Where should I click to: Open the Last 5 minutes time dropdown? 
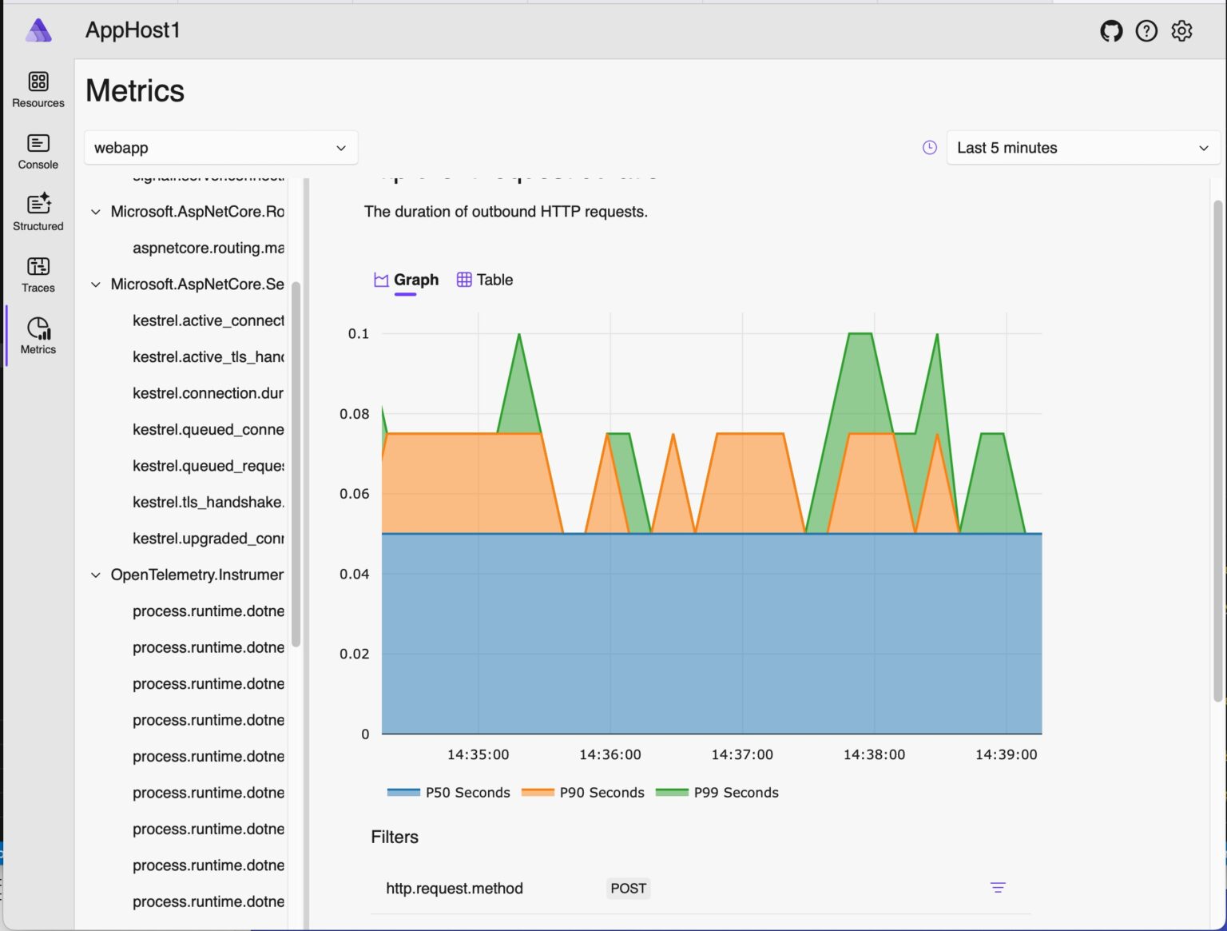pos(1082,147)
